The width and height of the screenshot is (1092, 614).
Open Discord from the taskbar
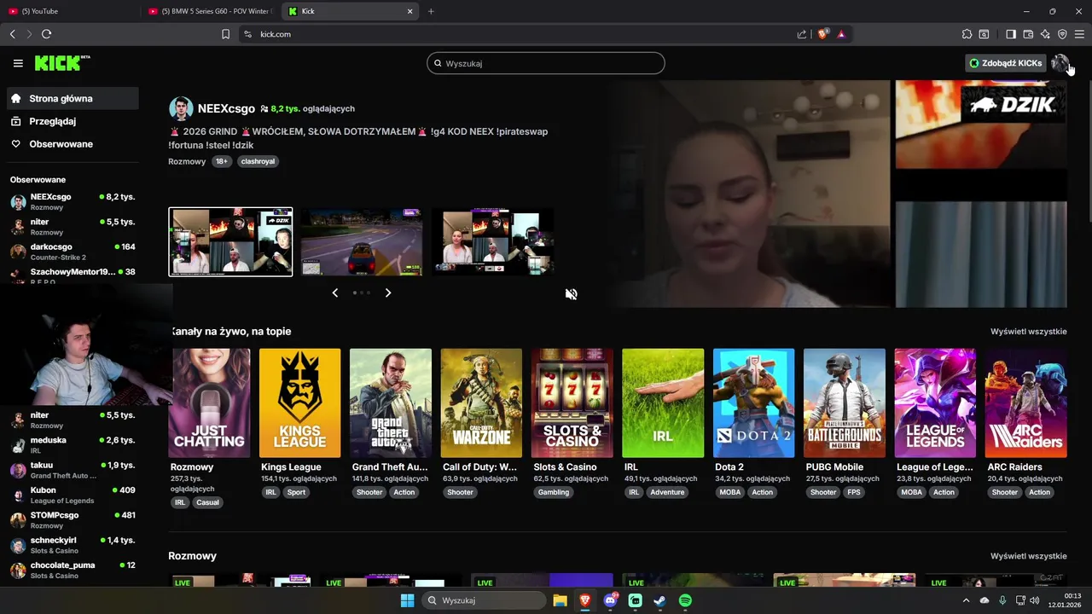click(x=610, y=600)
